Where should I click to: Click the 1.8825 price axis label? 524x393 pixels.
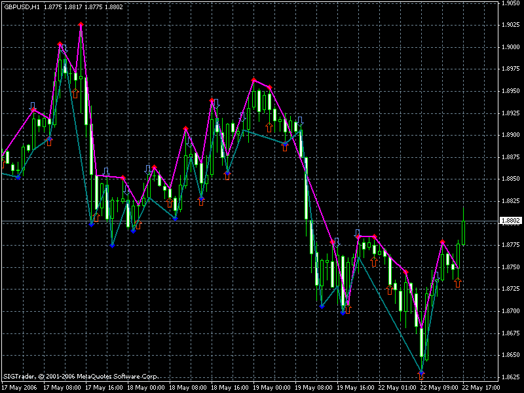pyautogui.click(x=511, y=201)
